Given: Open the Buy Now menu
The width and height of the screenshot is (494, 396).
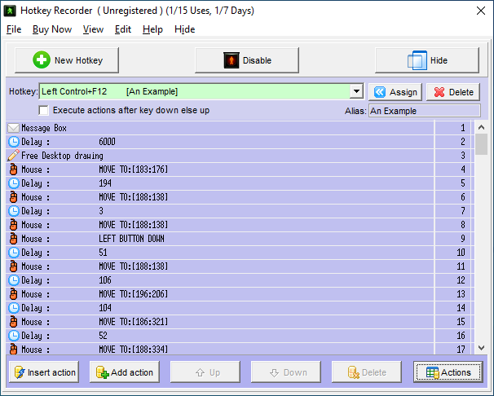Looking at the screenshot, I should [51, 29].
